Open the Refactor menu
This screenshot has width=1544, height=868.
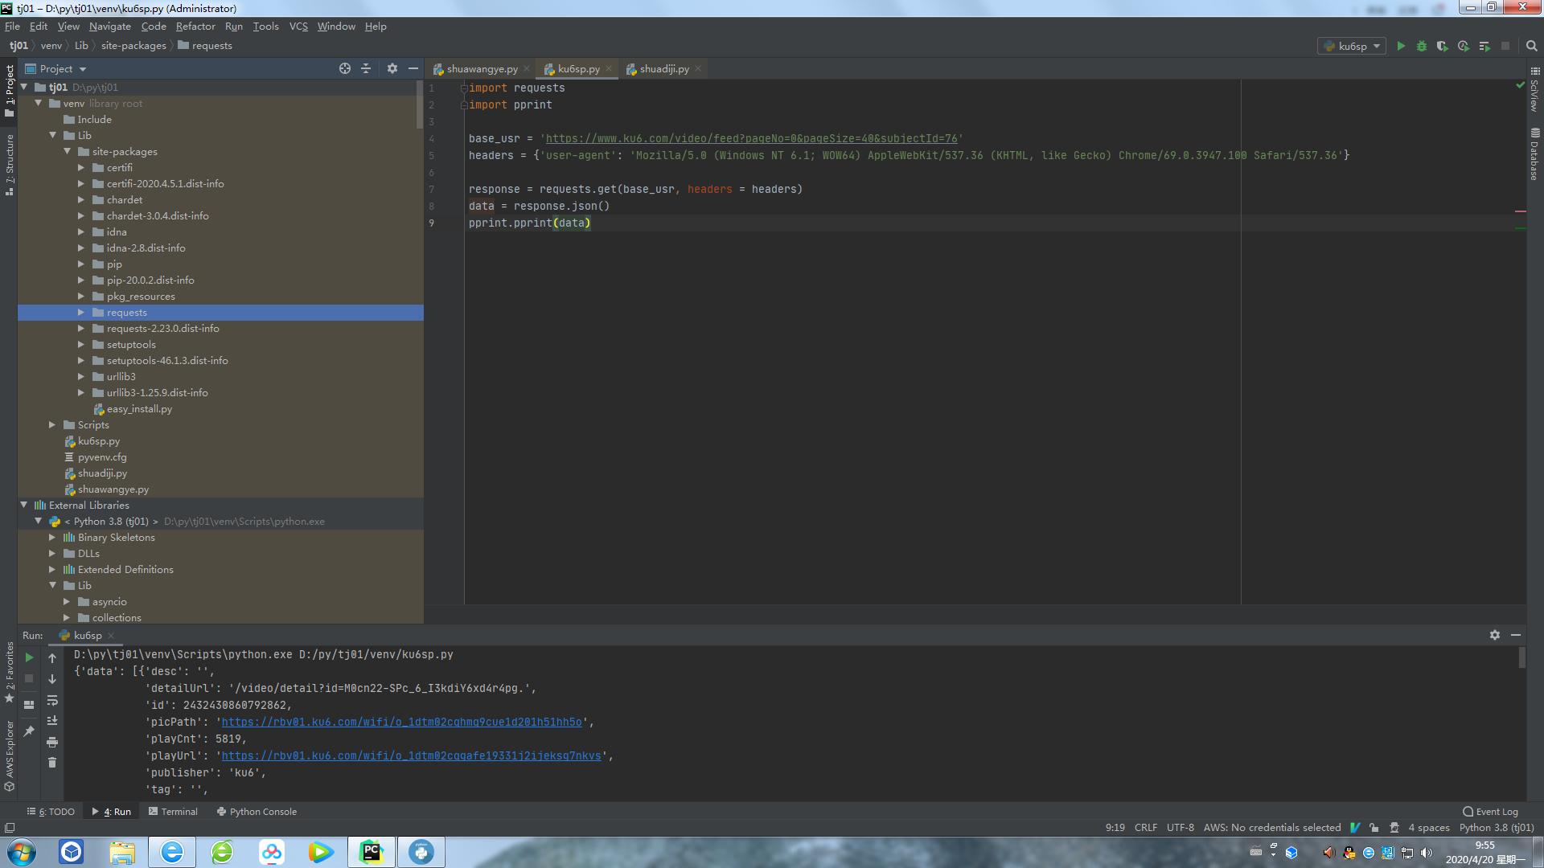(x=195, y=27)
